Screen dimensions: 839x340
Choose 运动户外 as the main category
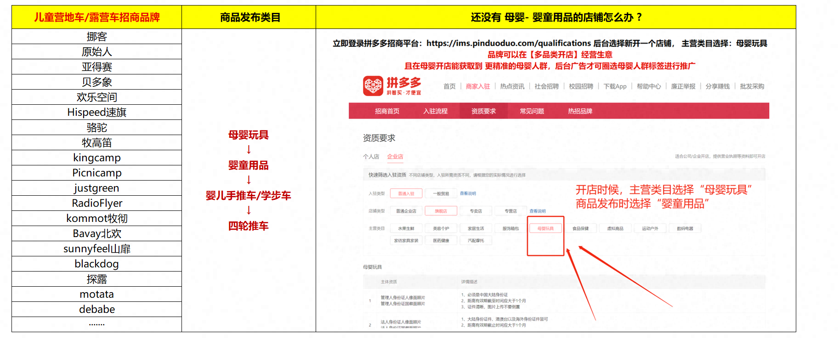point(650,228)
